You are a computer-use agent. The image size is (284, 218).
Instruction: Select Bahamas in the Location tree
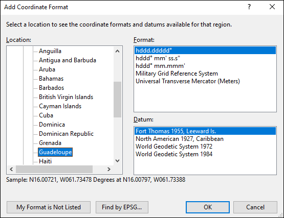(51, 79)
